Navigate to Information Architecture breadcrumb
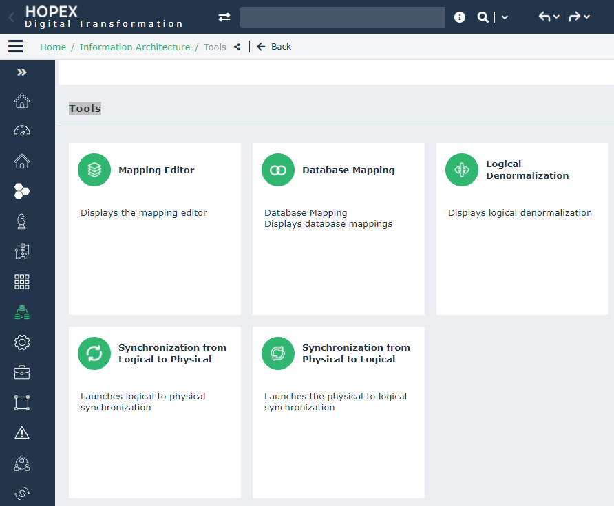614x506 pixels. [x=135, y=47]
